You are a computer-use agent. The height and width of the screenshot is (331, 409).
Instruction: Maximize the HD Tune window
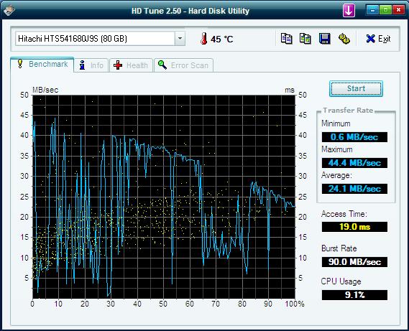click(385, 10)
